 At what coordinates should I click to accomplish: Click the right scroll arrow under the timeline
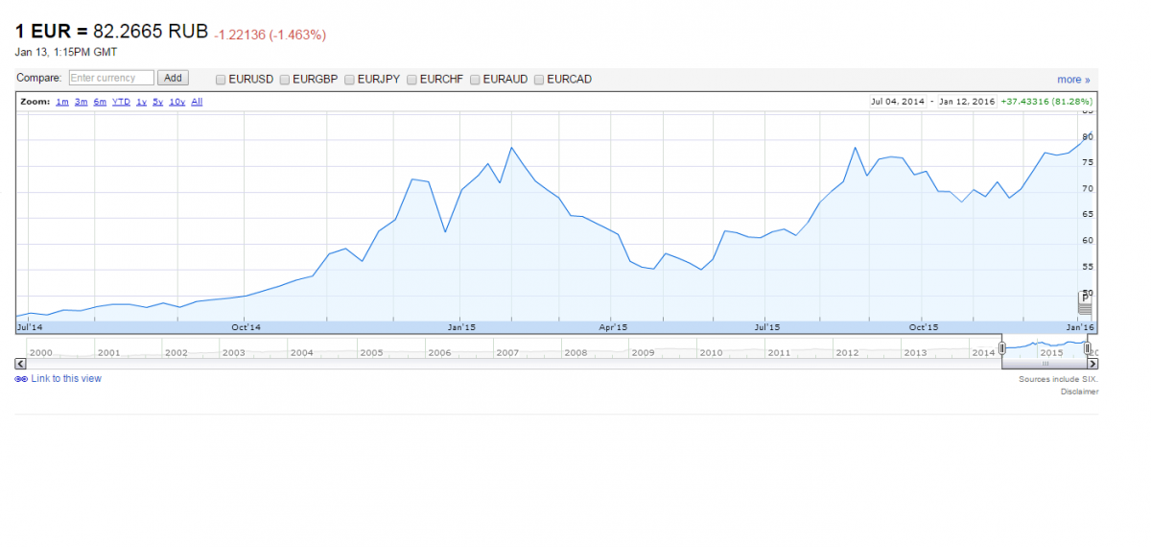(1092, 364)
